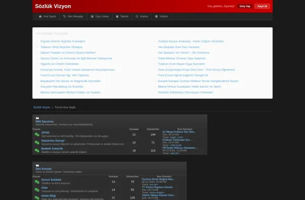Open the Yeni Mesajlar menu item
Screen dimensions: 305x200
tap(73, 17)
